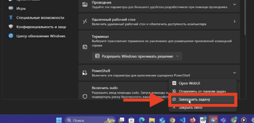Click the media player taskbar icon

[244, 120]
